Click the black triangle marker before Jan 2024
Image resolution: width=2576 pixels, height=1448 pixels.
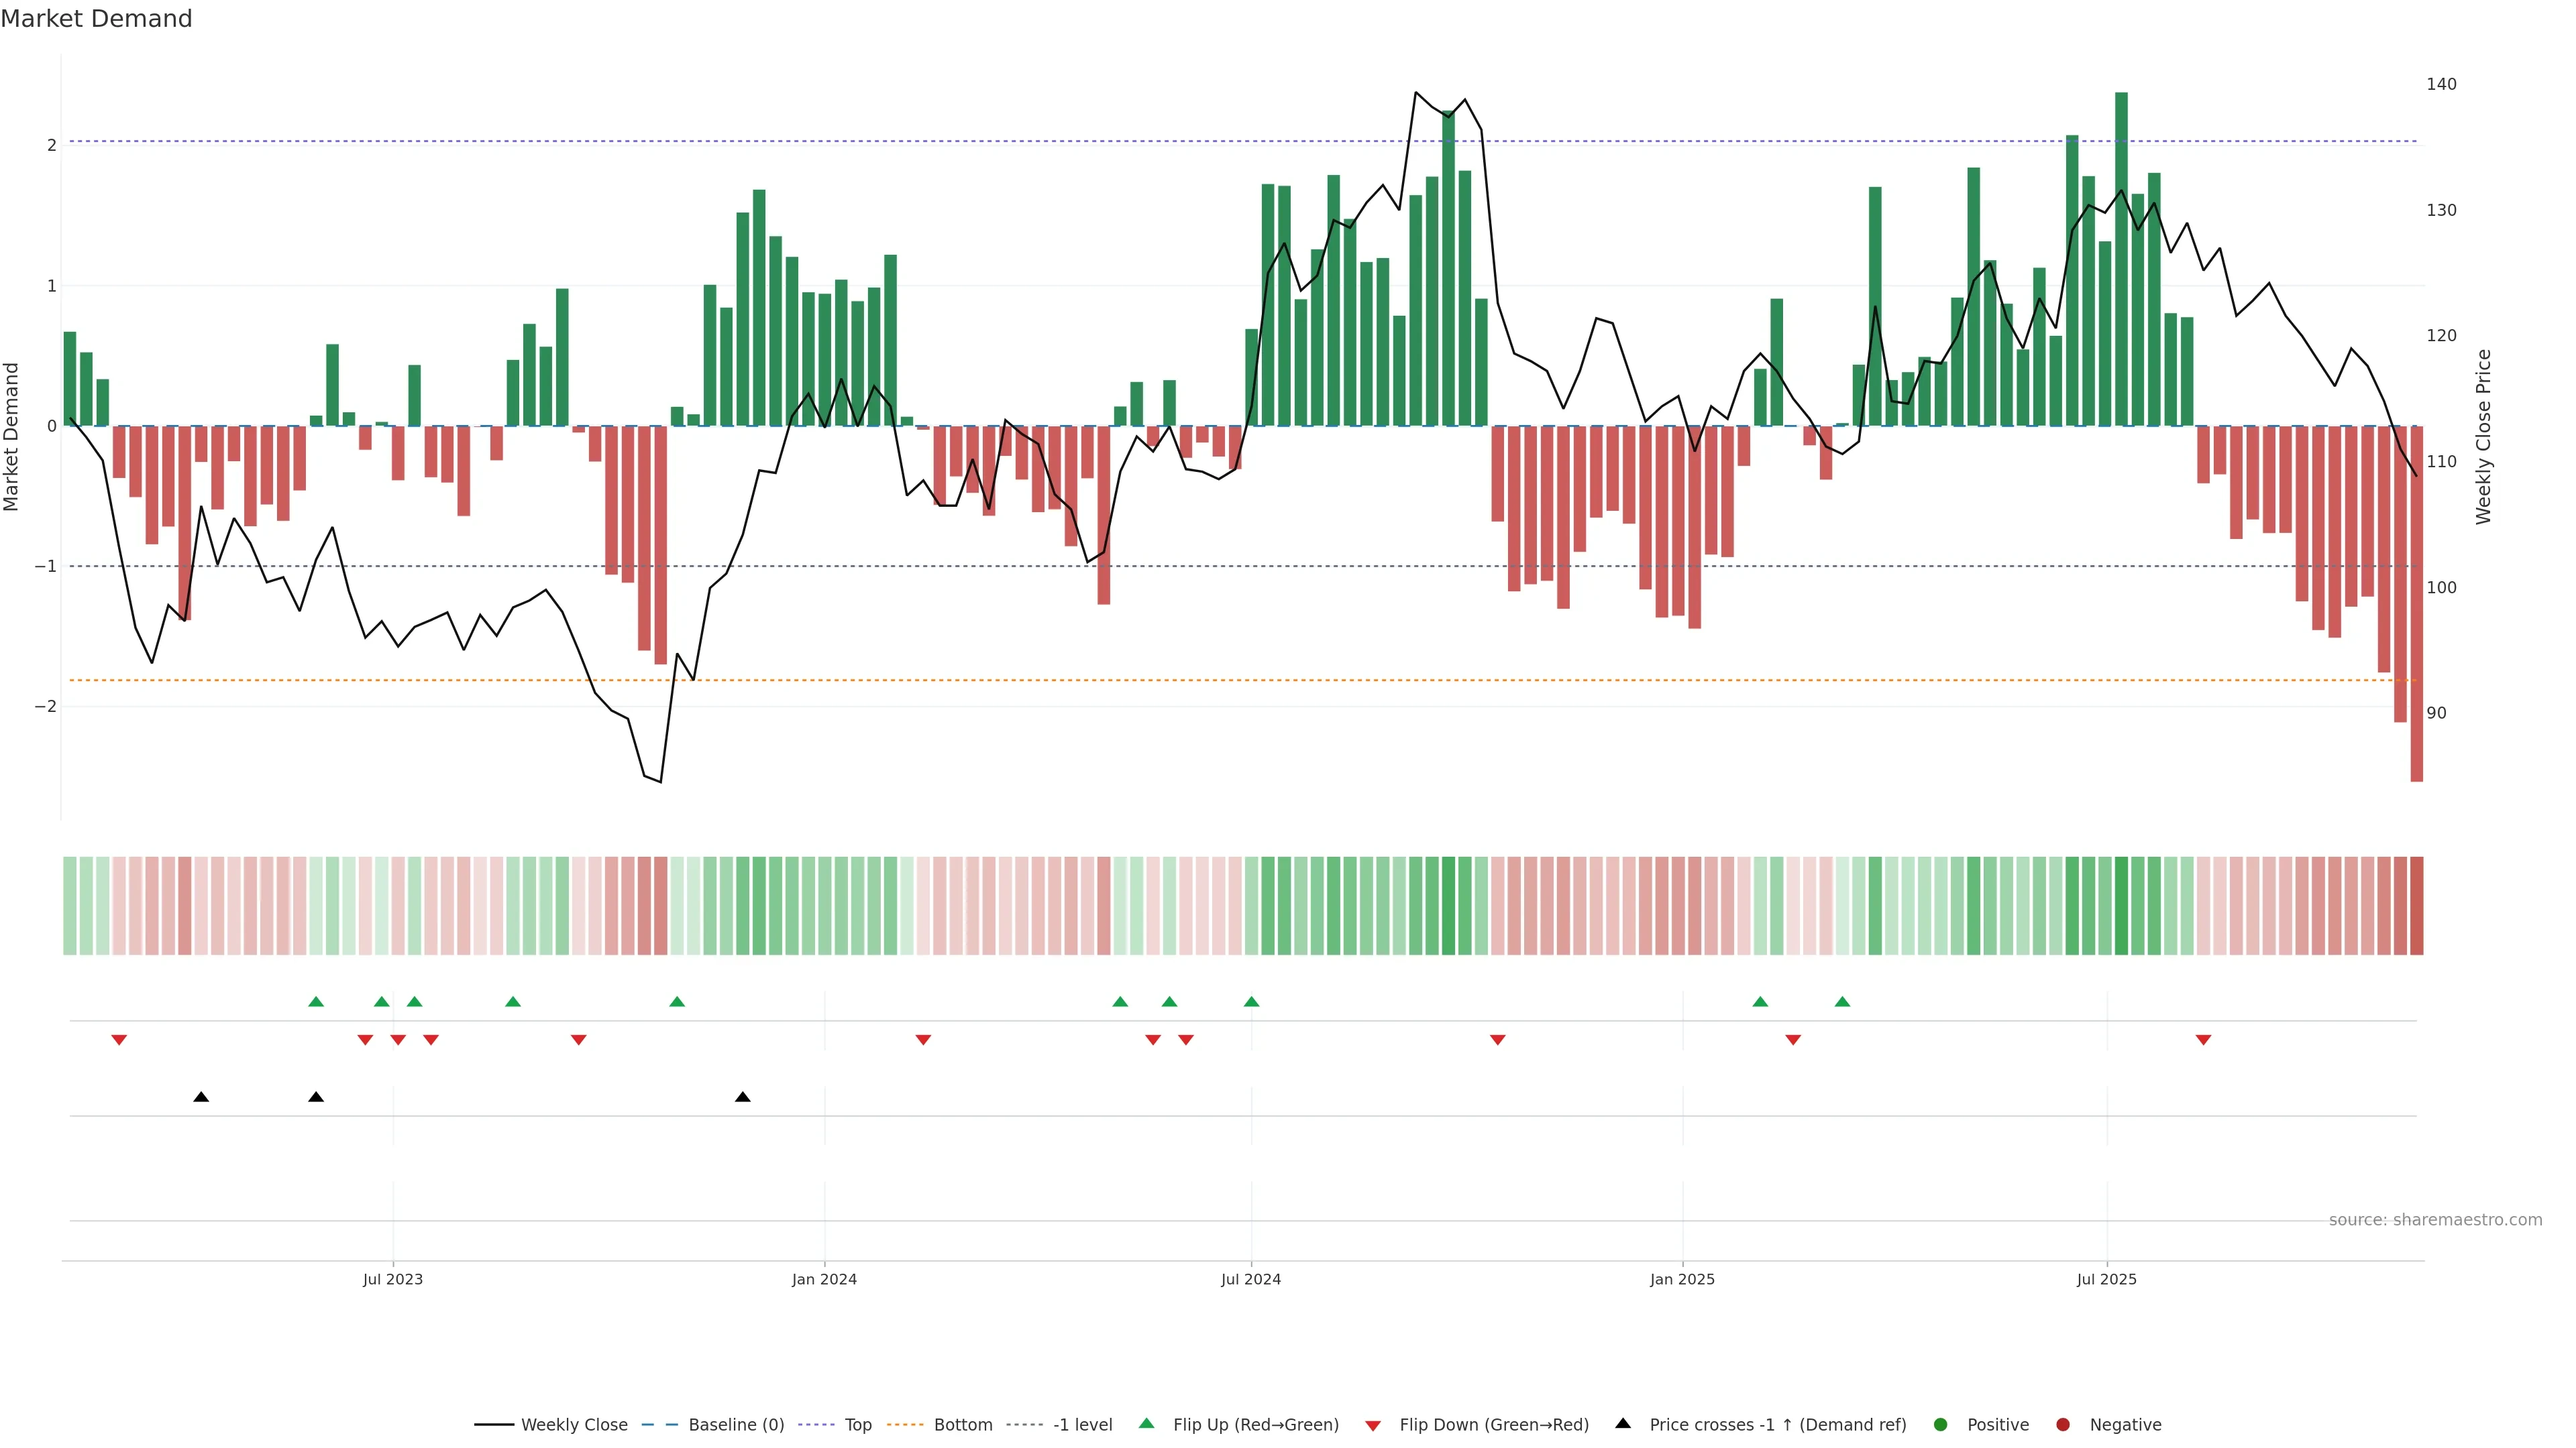(742, 1097)
